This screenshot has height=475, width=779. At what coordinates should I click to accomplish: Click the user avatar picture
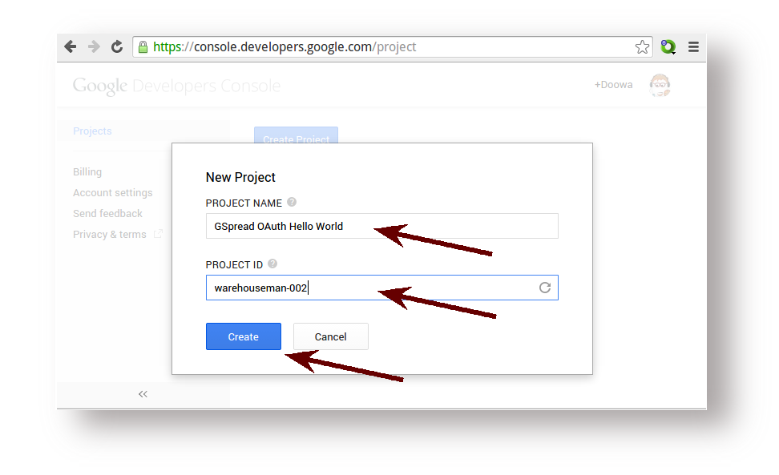660,85
